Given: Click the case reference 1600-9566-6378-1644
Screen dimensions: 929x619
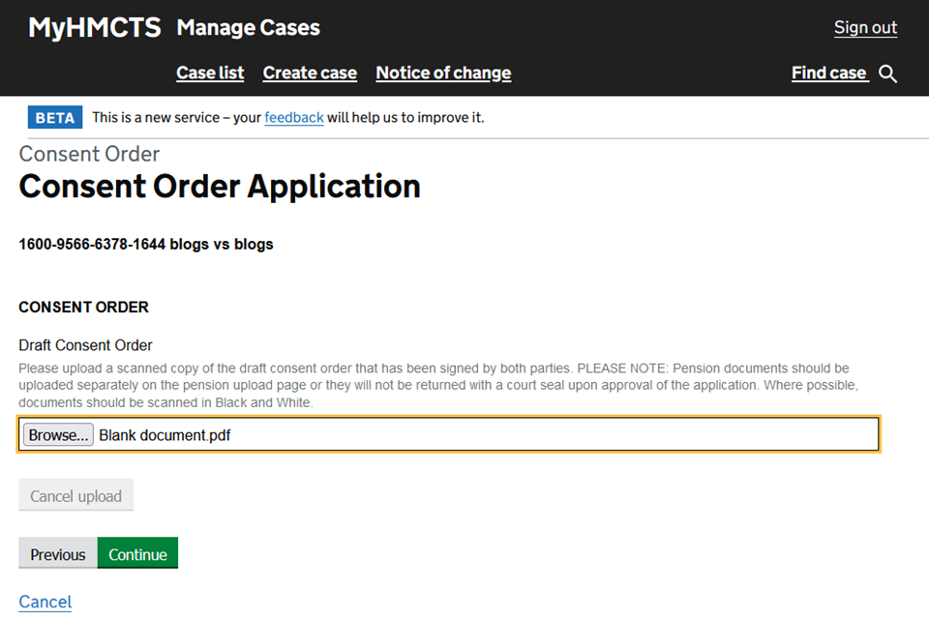Looking at the screenshot, I should [92, 244].
